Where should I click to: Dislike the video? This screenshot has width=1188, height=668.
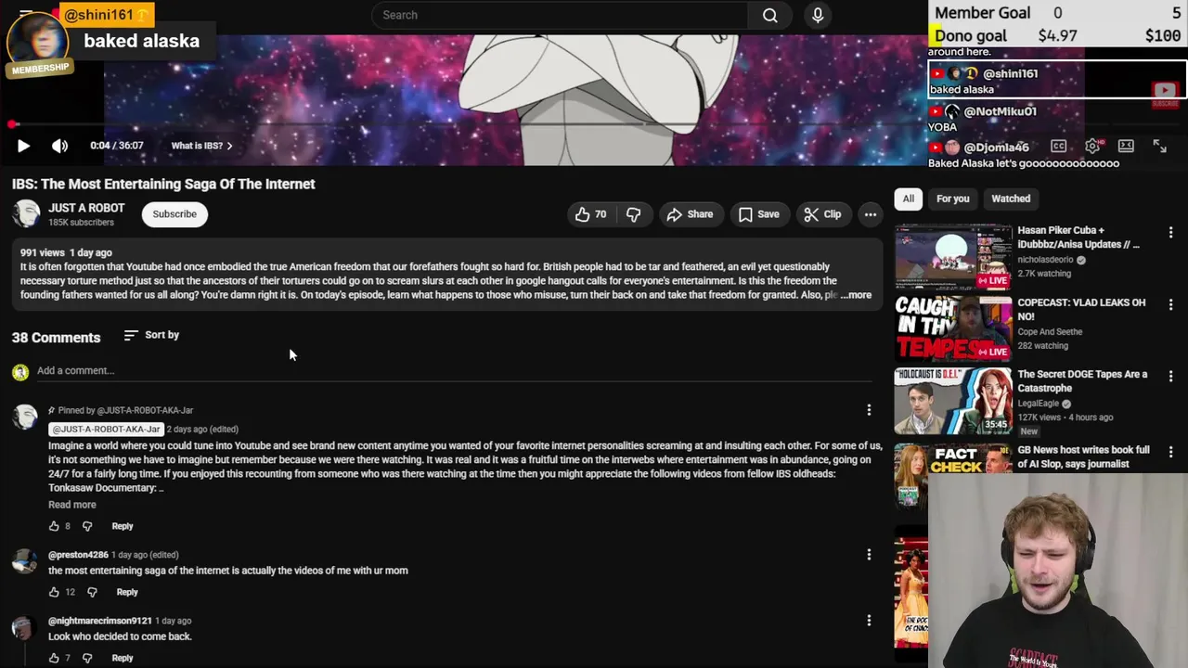point(634,214)
